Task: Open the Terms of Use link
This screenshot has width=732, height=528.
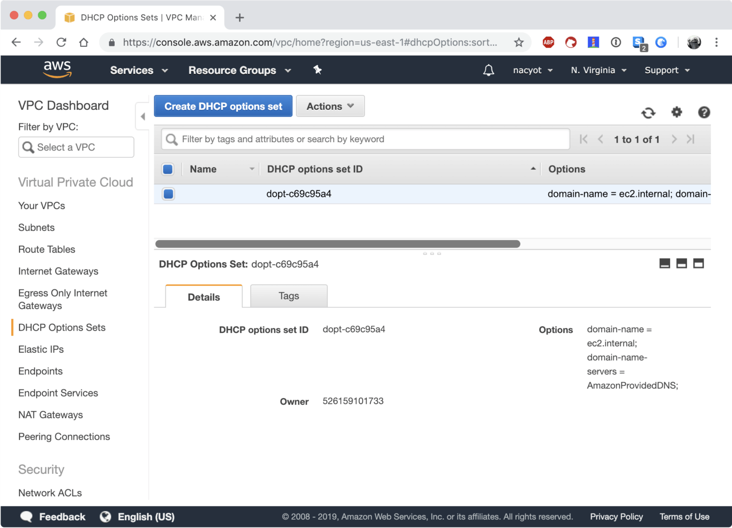Action: coord(684,517)
